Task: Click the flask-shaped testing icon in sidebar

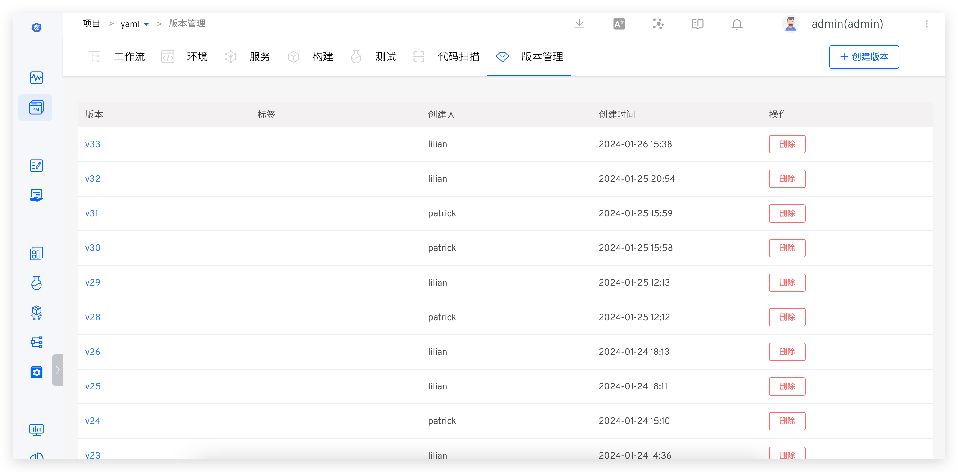Action: (x=36, y=283)
